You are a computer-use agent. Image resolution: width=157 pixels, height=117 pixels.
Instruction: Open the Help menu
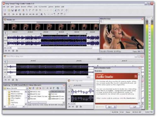(62, 7)
